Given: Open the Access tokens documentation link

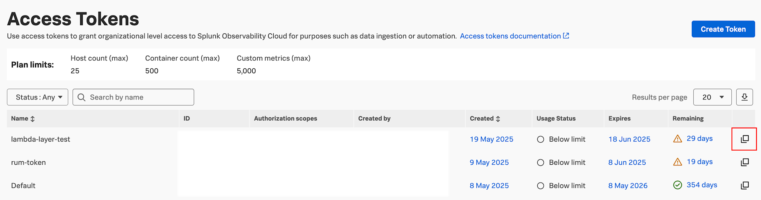Looking at the screenshot, I should (510, 36).
